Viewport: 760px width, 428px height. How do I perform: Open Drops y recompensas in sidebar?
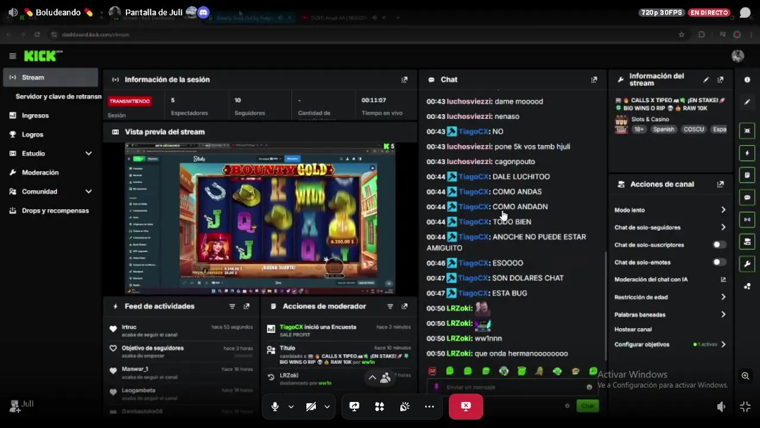click(x=50, y=210)
